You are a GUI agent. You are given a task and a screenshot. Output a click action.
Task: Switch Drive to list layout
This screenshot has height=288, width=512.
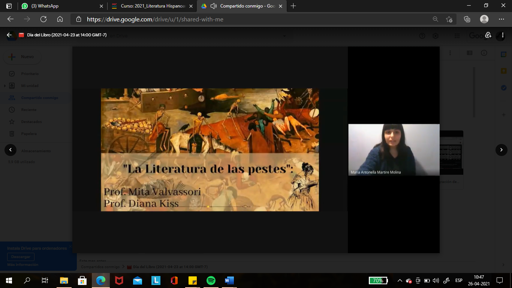[x=469, y=53]
